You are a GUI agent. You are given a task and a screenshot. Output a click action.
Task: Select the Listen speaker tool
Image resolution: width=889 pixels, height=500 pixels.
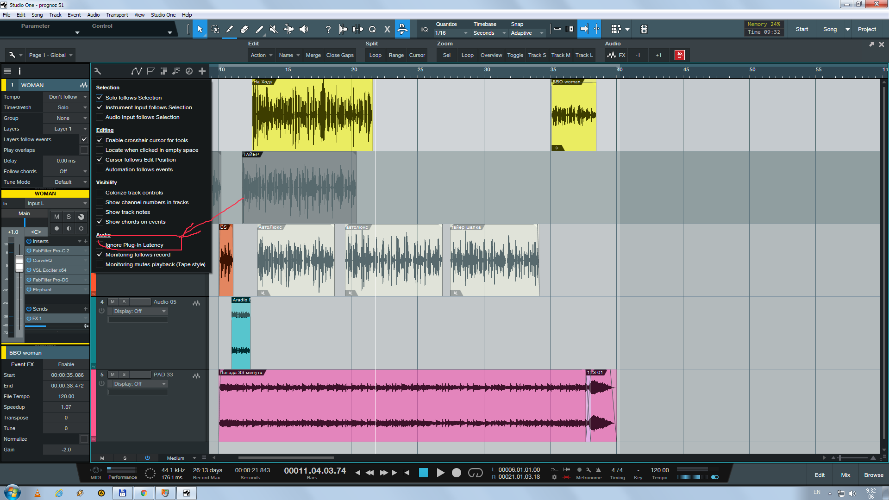click(304, 29)
